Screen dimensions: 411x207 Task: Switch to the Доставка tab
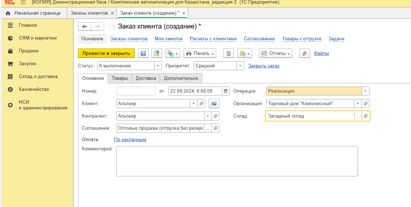pos(146,78)
